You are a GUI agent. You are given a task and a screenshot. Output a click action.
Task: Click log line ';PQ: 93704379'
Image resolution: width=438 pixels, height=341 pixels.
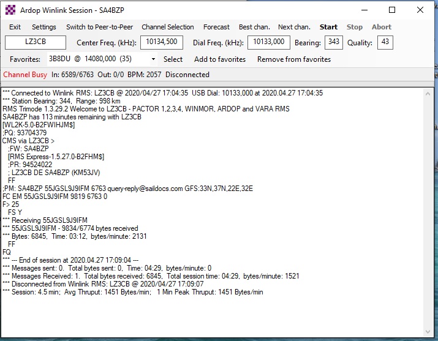[25, 133]
